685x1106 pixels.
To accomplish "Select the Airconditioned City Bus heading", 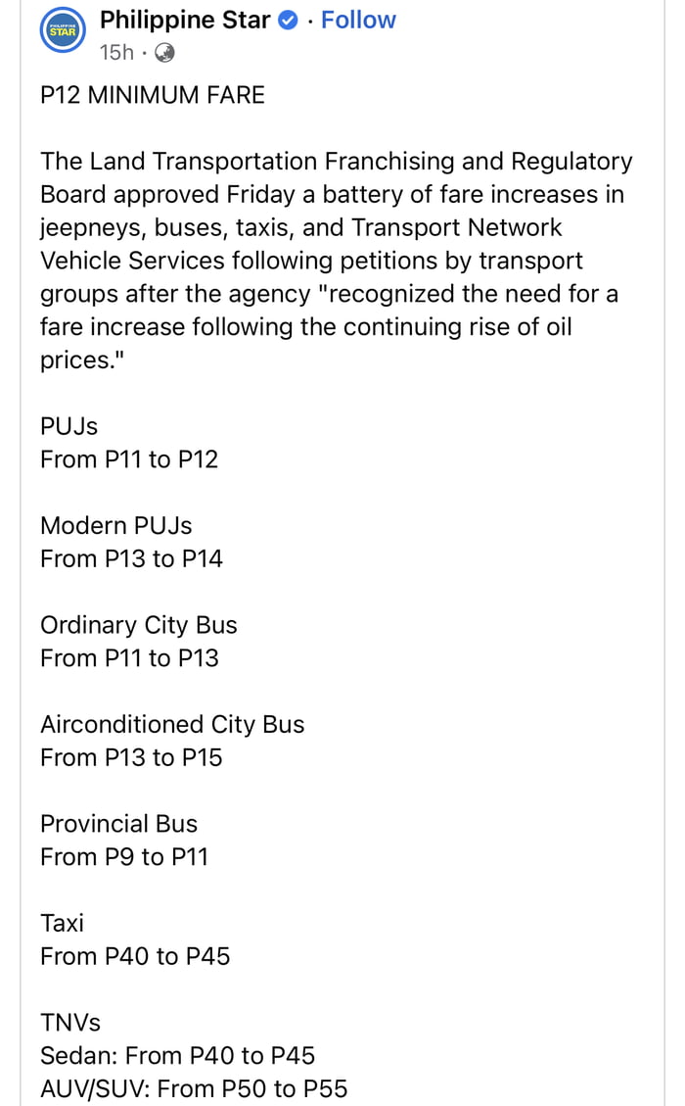I will pyautogui.click(x=172, y=725).
